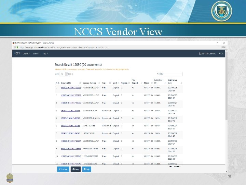Viewport: 246px width, 185px height.
Task: Go back with the Previous button
Action: [63, 169]
